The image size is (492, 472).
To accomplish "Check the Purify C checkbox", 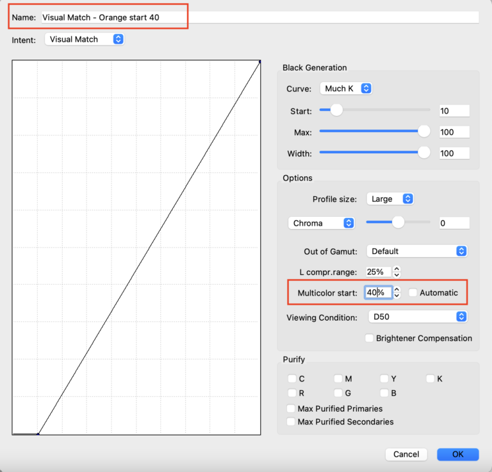I will [x=292, y=378].
